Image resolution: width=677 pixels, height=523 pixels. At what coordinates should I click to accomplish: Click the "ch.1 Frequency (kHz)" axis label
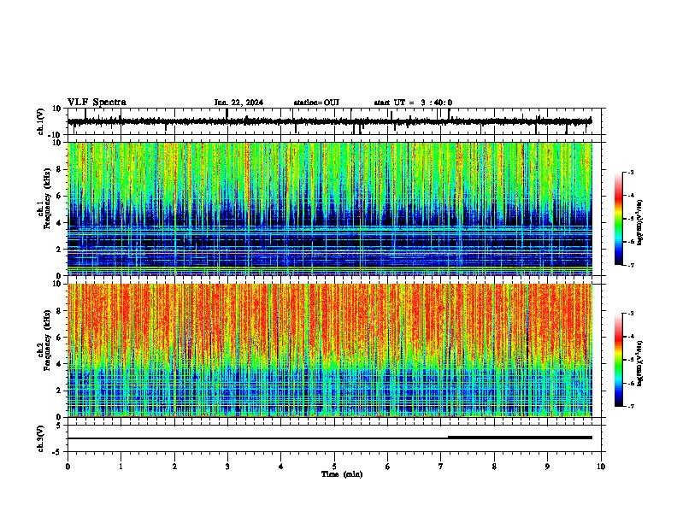(x=44, y=198)
